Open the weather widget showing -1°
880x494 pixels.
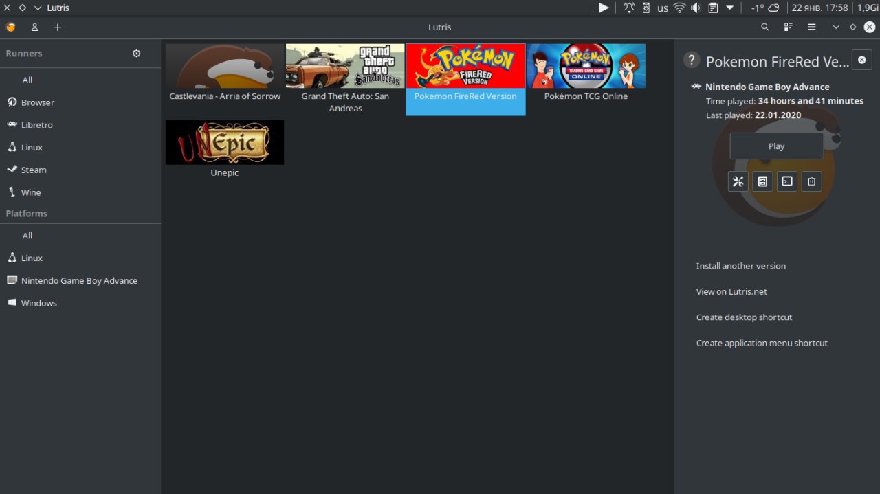765,8
